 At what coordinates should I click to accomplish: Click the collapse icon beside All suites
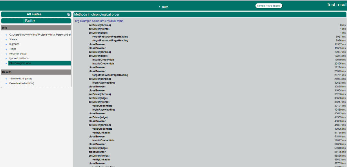69,14
